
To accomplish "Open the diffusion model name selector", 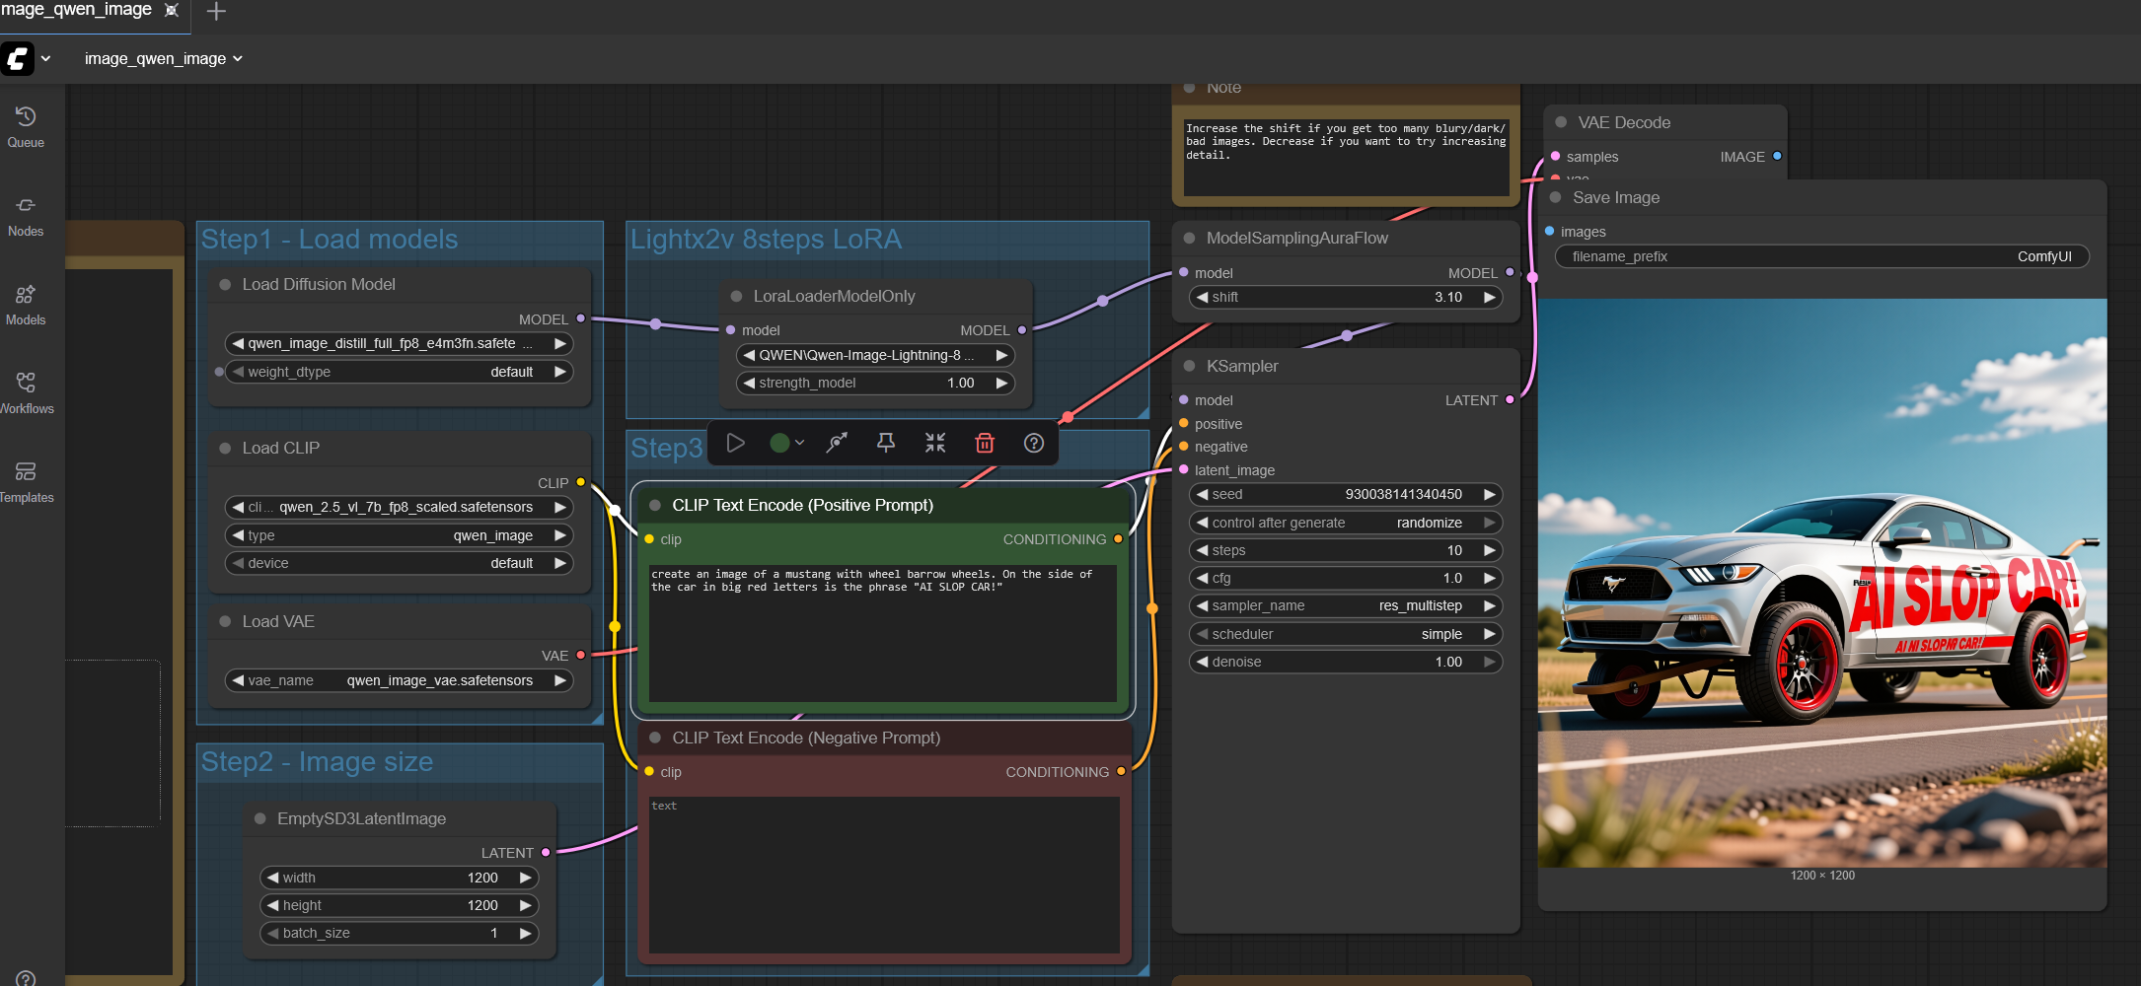I will 399,343.
